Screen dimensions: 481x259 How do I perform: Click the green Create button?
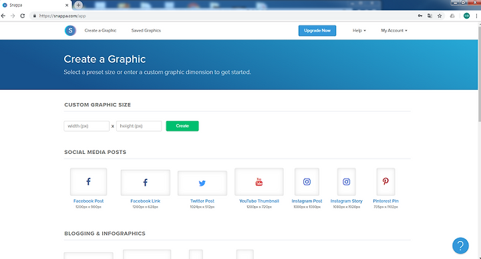(x=182, y=126)
